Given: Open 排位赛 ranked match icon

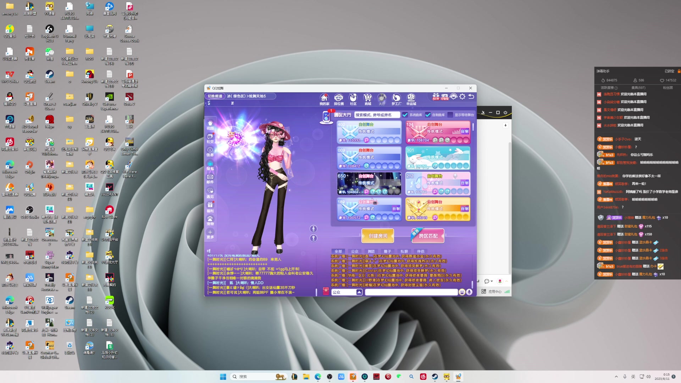Looking at the screenshot, I should (339, 99).
